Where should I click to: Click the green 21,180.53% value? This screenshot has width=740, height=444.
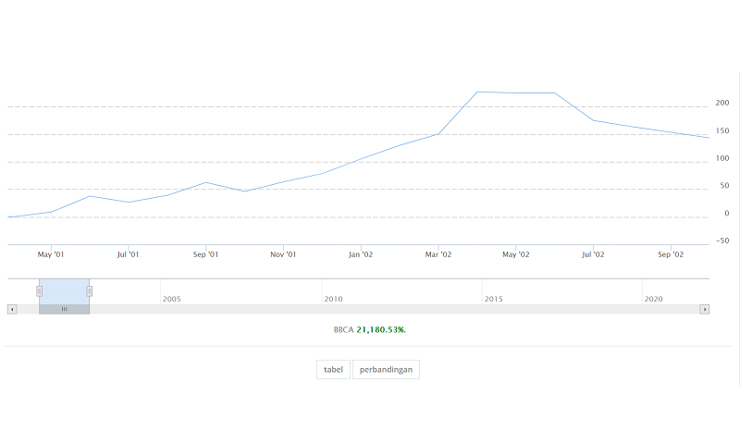point(381,329)
